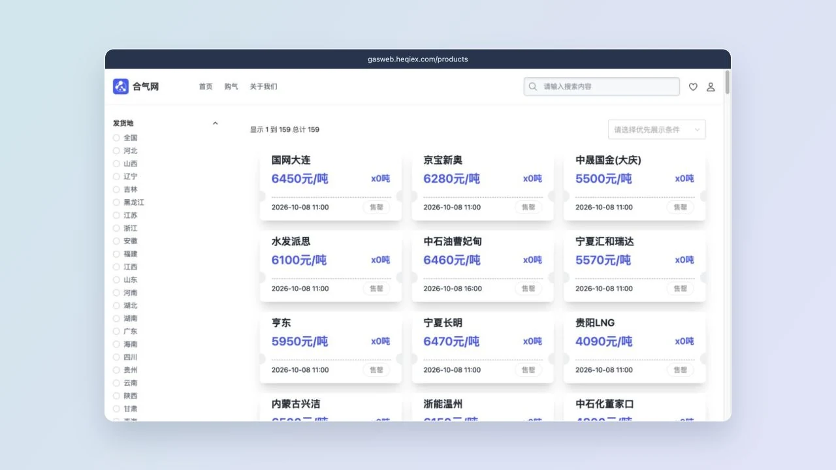This screenshot has height=470, width=836.
Task: Open the 宁夏汇和瑞达 product title
Action: click(605, 242)
